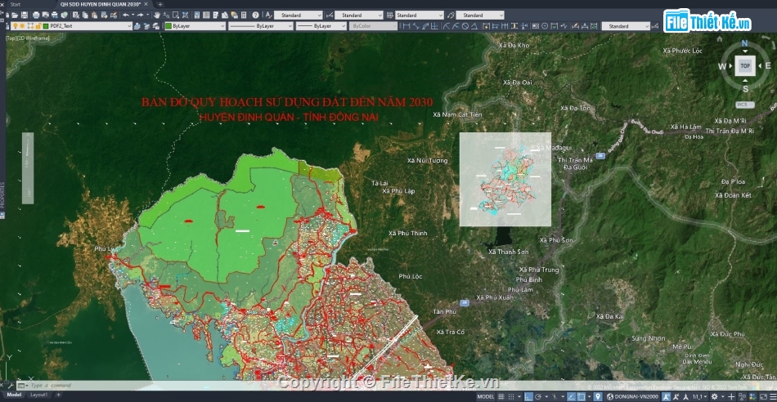Open the table style Standard dropdown

420,16
